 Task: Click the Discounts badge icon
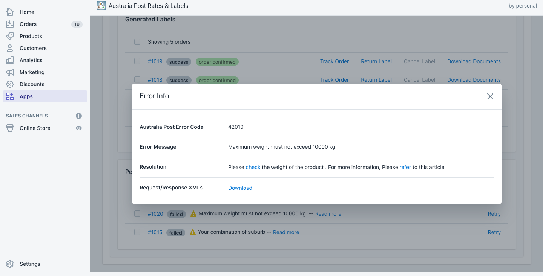coord(10,84)
